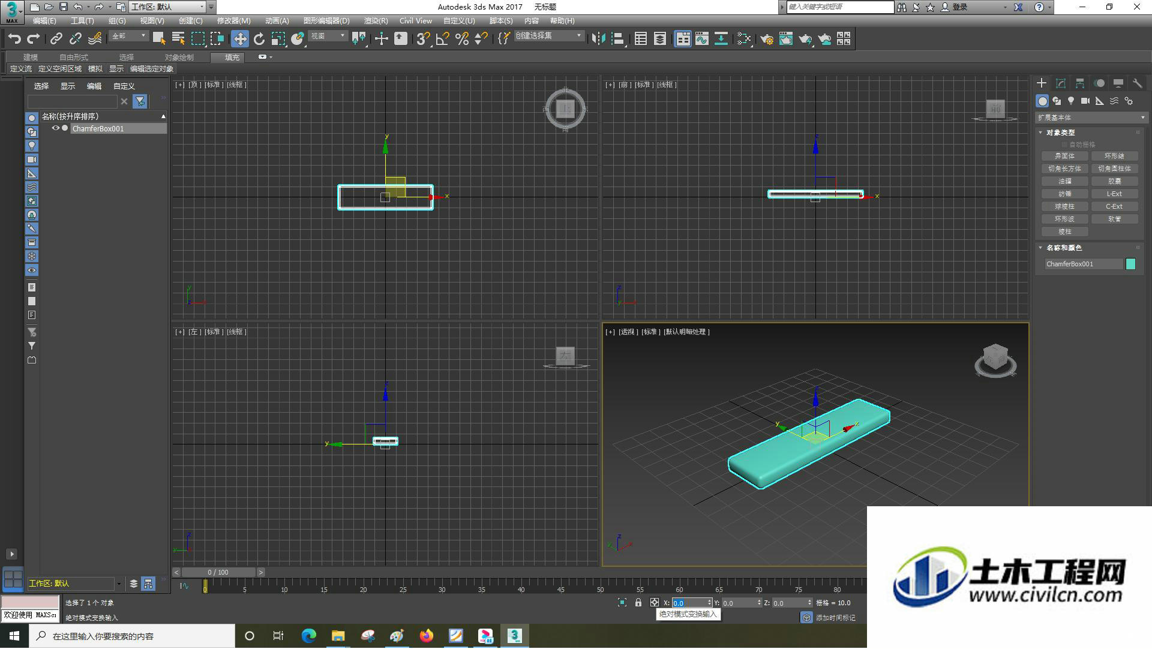Screen dimensions: 1152x649
Task: Toggle the selection lock icon
Action: pos(638,603)
